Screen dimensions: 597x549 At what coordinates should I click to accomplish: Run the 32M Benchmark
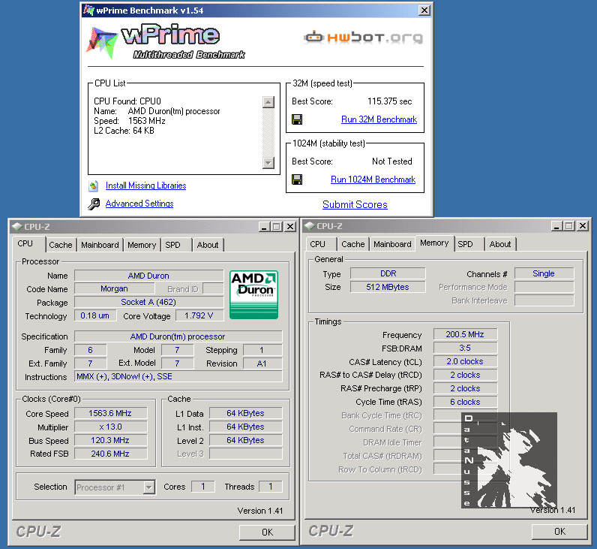pyautogui.click(x=379, y=119)
